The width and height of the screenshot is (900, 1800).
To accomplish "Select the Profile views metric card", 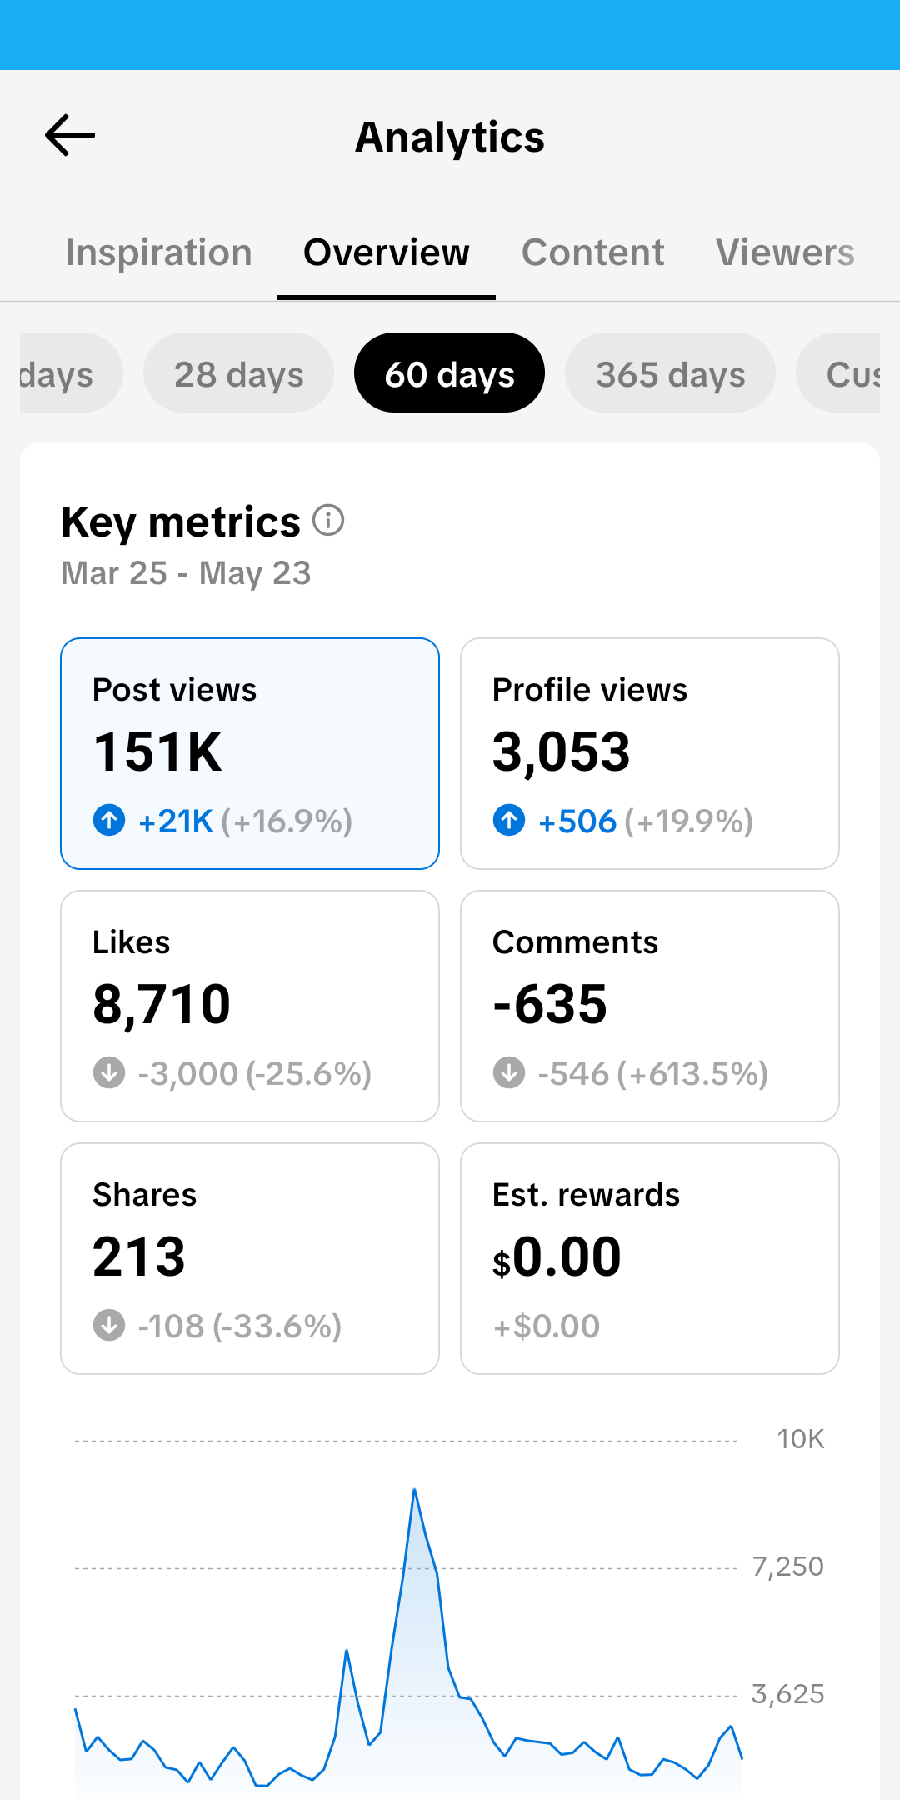I will click(650, 754).
